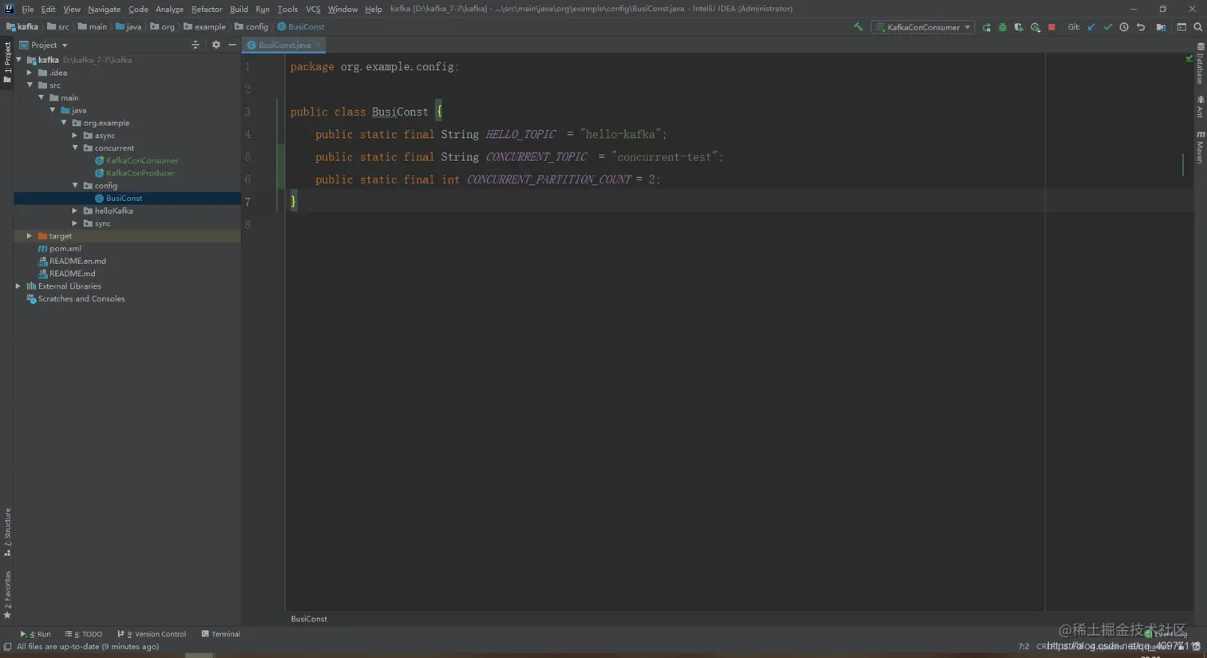The height and width of the screenshot is (658, 1207).
Task: Click the CONCURRENT_PARTITION_COUNT constant in code
Action: click(548, 180)
